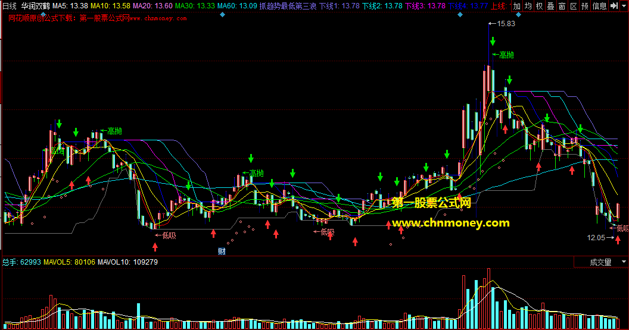Click the red up arrow beside 12.05
The height and width of the screenshot is (330, 629).
pyautogui.click(x=618, y=240)
